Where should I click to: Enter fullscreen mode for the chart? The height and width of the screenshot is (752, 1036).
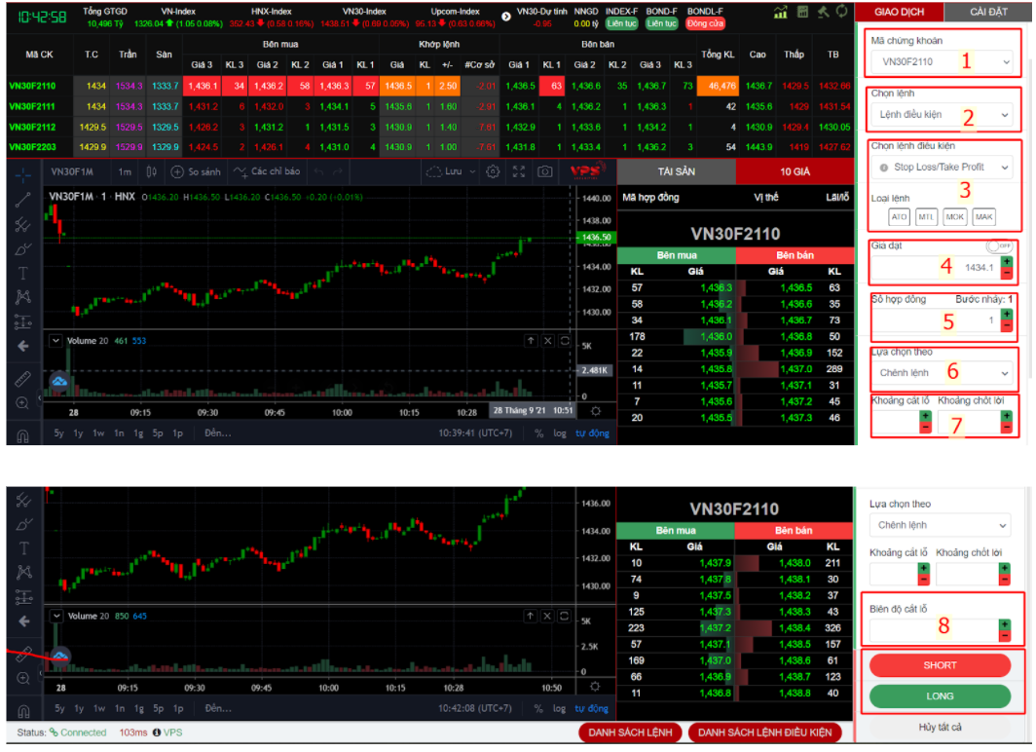point(519,171)
